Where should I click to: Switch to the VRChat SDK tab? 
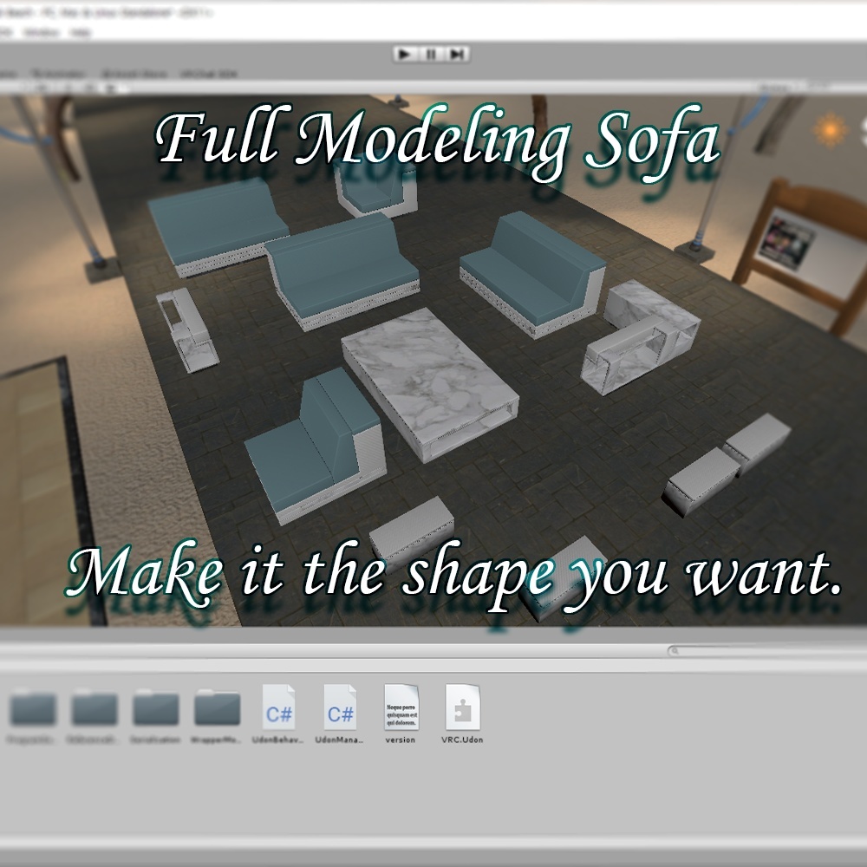click(x=208, y=74)
